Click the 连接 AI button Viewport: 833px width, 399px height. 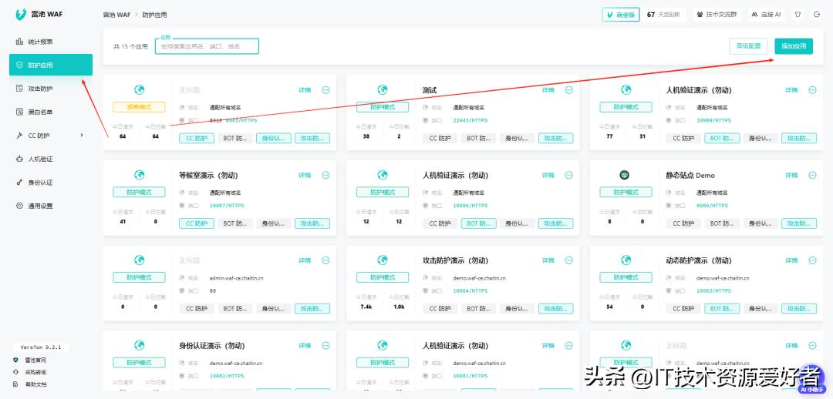pos(767,15)
